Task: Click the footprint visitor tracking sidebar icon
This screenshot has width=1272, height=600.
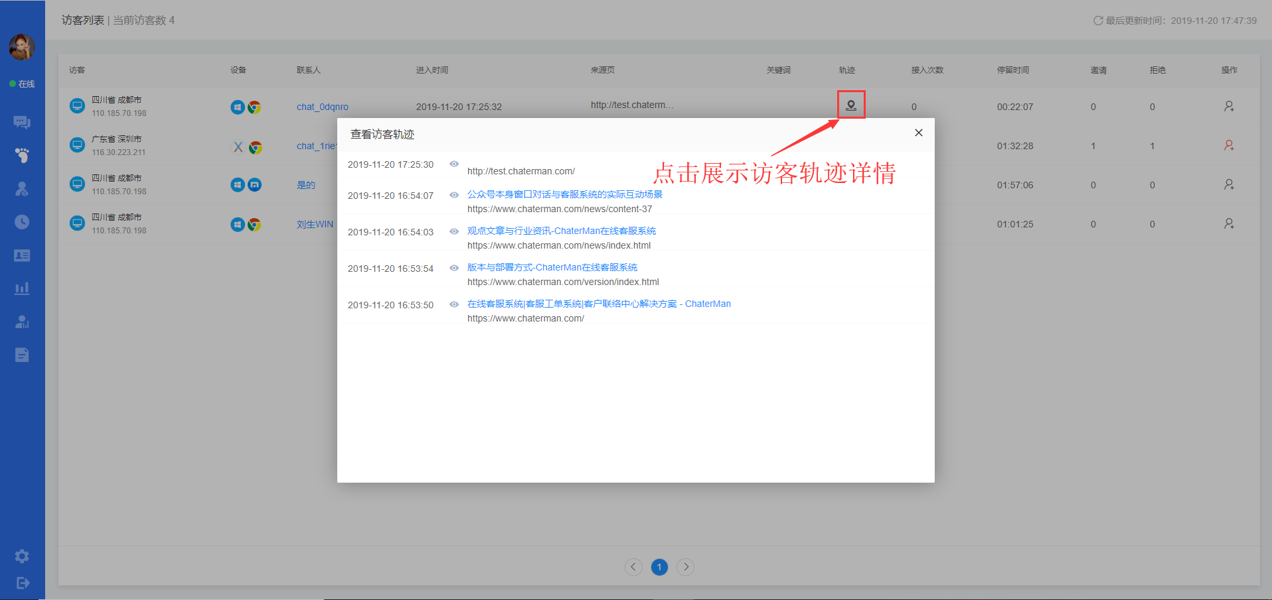Action: point(22,155)
